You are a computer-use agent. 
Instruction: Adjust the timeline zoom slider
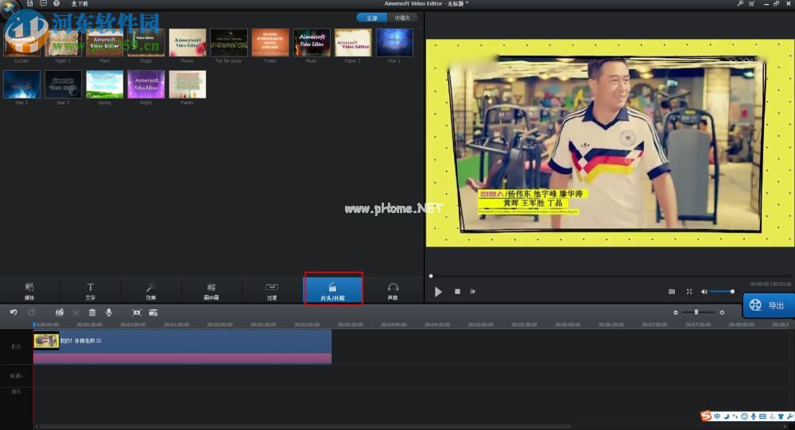click(698, 312)
